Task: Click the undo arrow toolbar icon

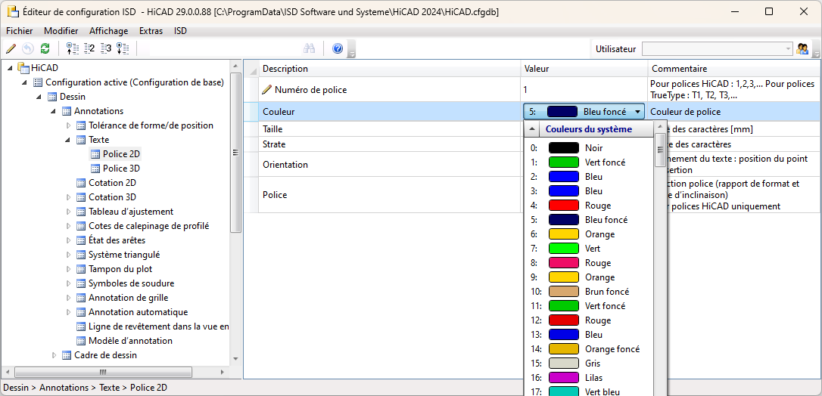Action: coord(28,48)
